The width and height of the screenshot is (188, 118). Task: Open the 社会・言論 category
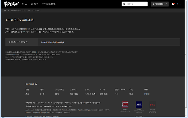click(x=74, y=94)
